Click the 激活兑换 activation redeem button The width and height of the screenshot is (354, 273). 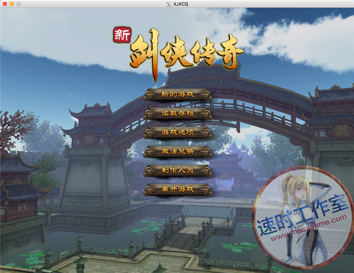coord(177,151)
